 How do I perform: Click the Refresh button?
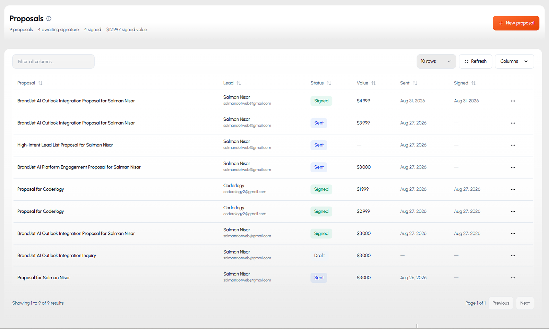pyautogui.click(x=475, y=61)
